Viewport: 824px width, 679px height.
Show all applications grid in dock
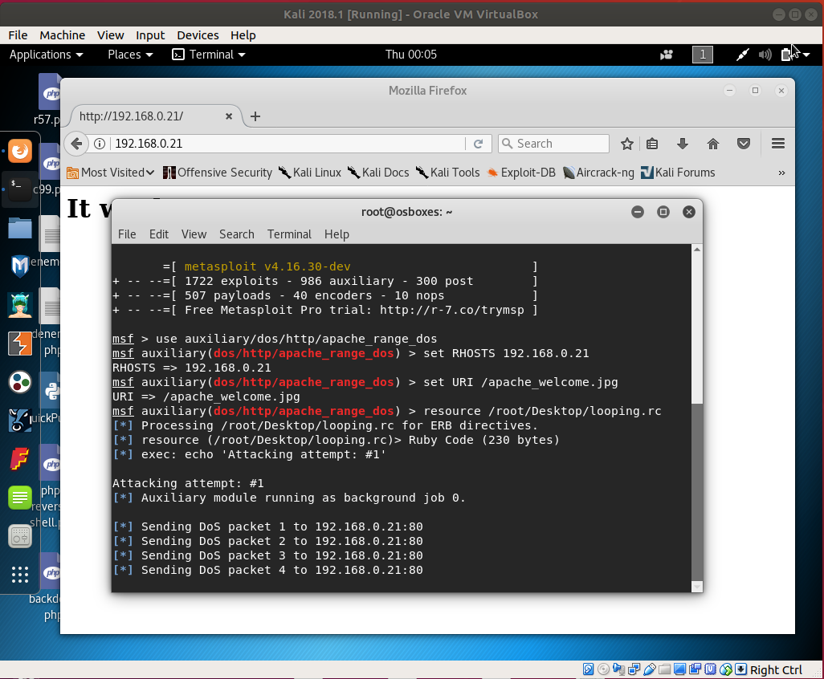click(x=20, y=575)
